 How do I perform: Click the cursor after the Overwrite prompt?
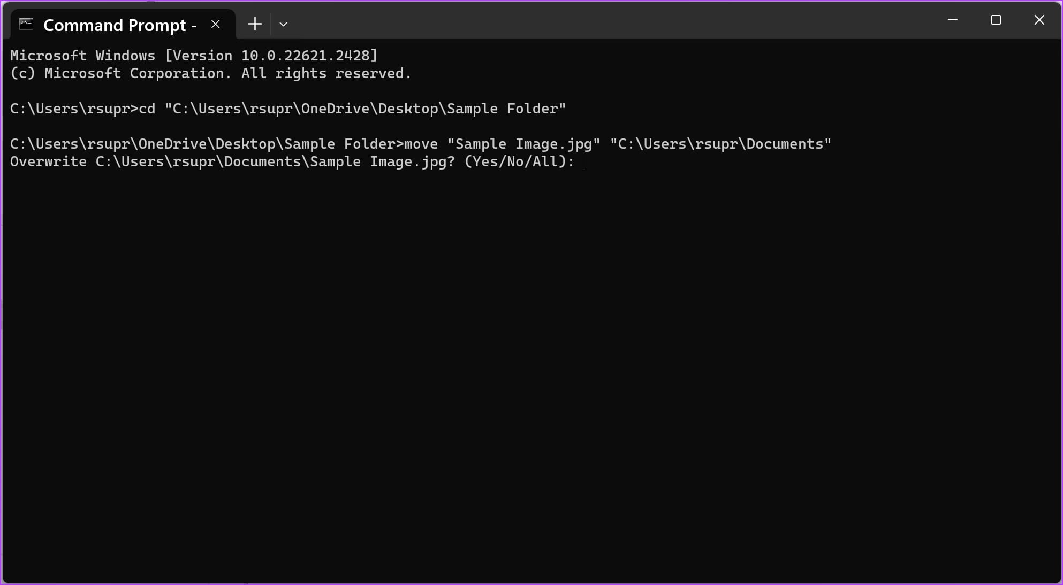pos(584,161)
